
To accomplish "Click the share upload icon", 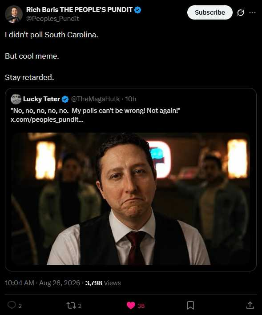I will point(250,305).
